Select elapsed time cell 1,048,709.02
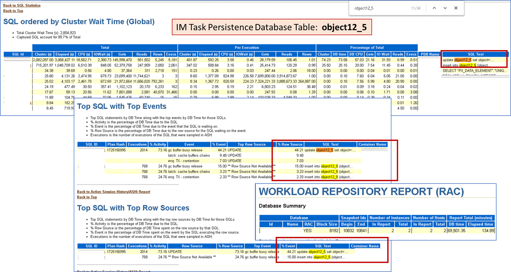The image size is (511, 272). (65, 65)
